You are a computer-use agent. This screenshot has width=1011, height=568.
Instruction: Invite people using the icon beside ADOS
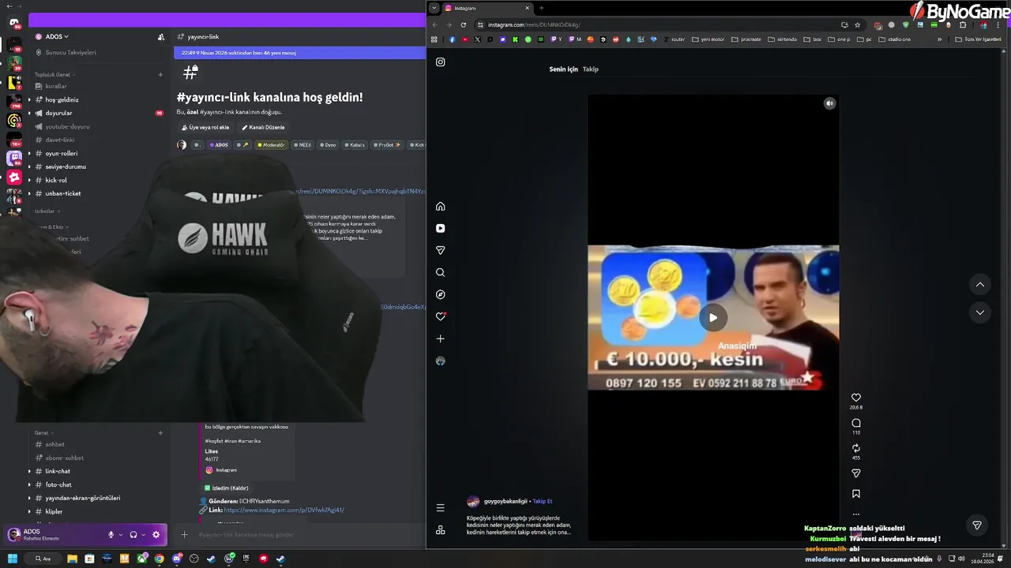click(161, 37)
